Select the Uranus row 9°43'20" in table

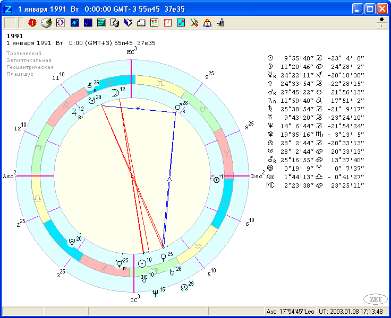click(x=316, y=118)
